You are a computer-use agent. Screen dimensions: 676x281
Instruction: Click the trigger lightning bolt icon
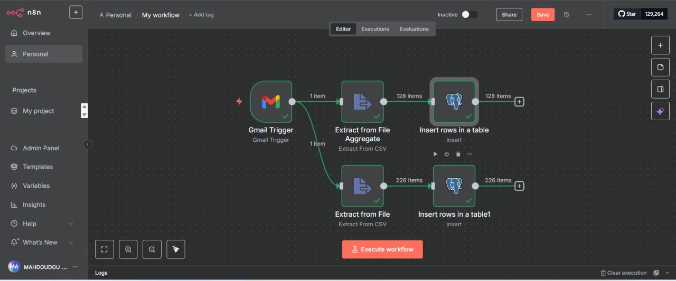pos(239,101)
